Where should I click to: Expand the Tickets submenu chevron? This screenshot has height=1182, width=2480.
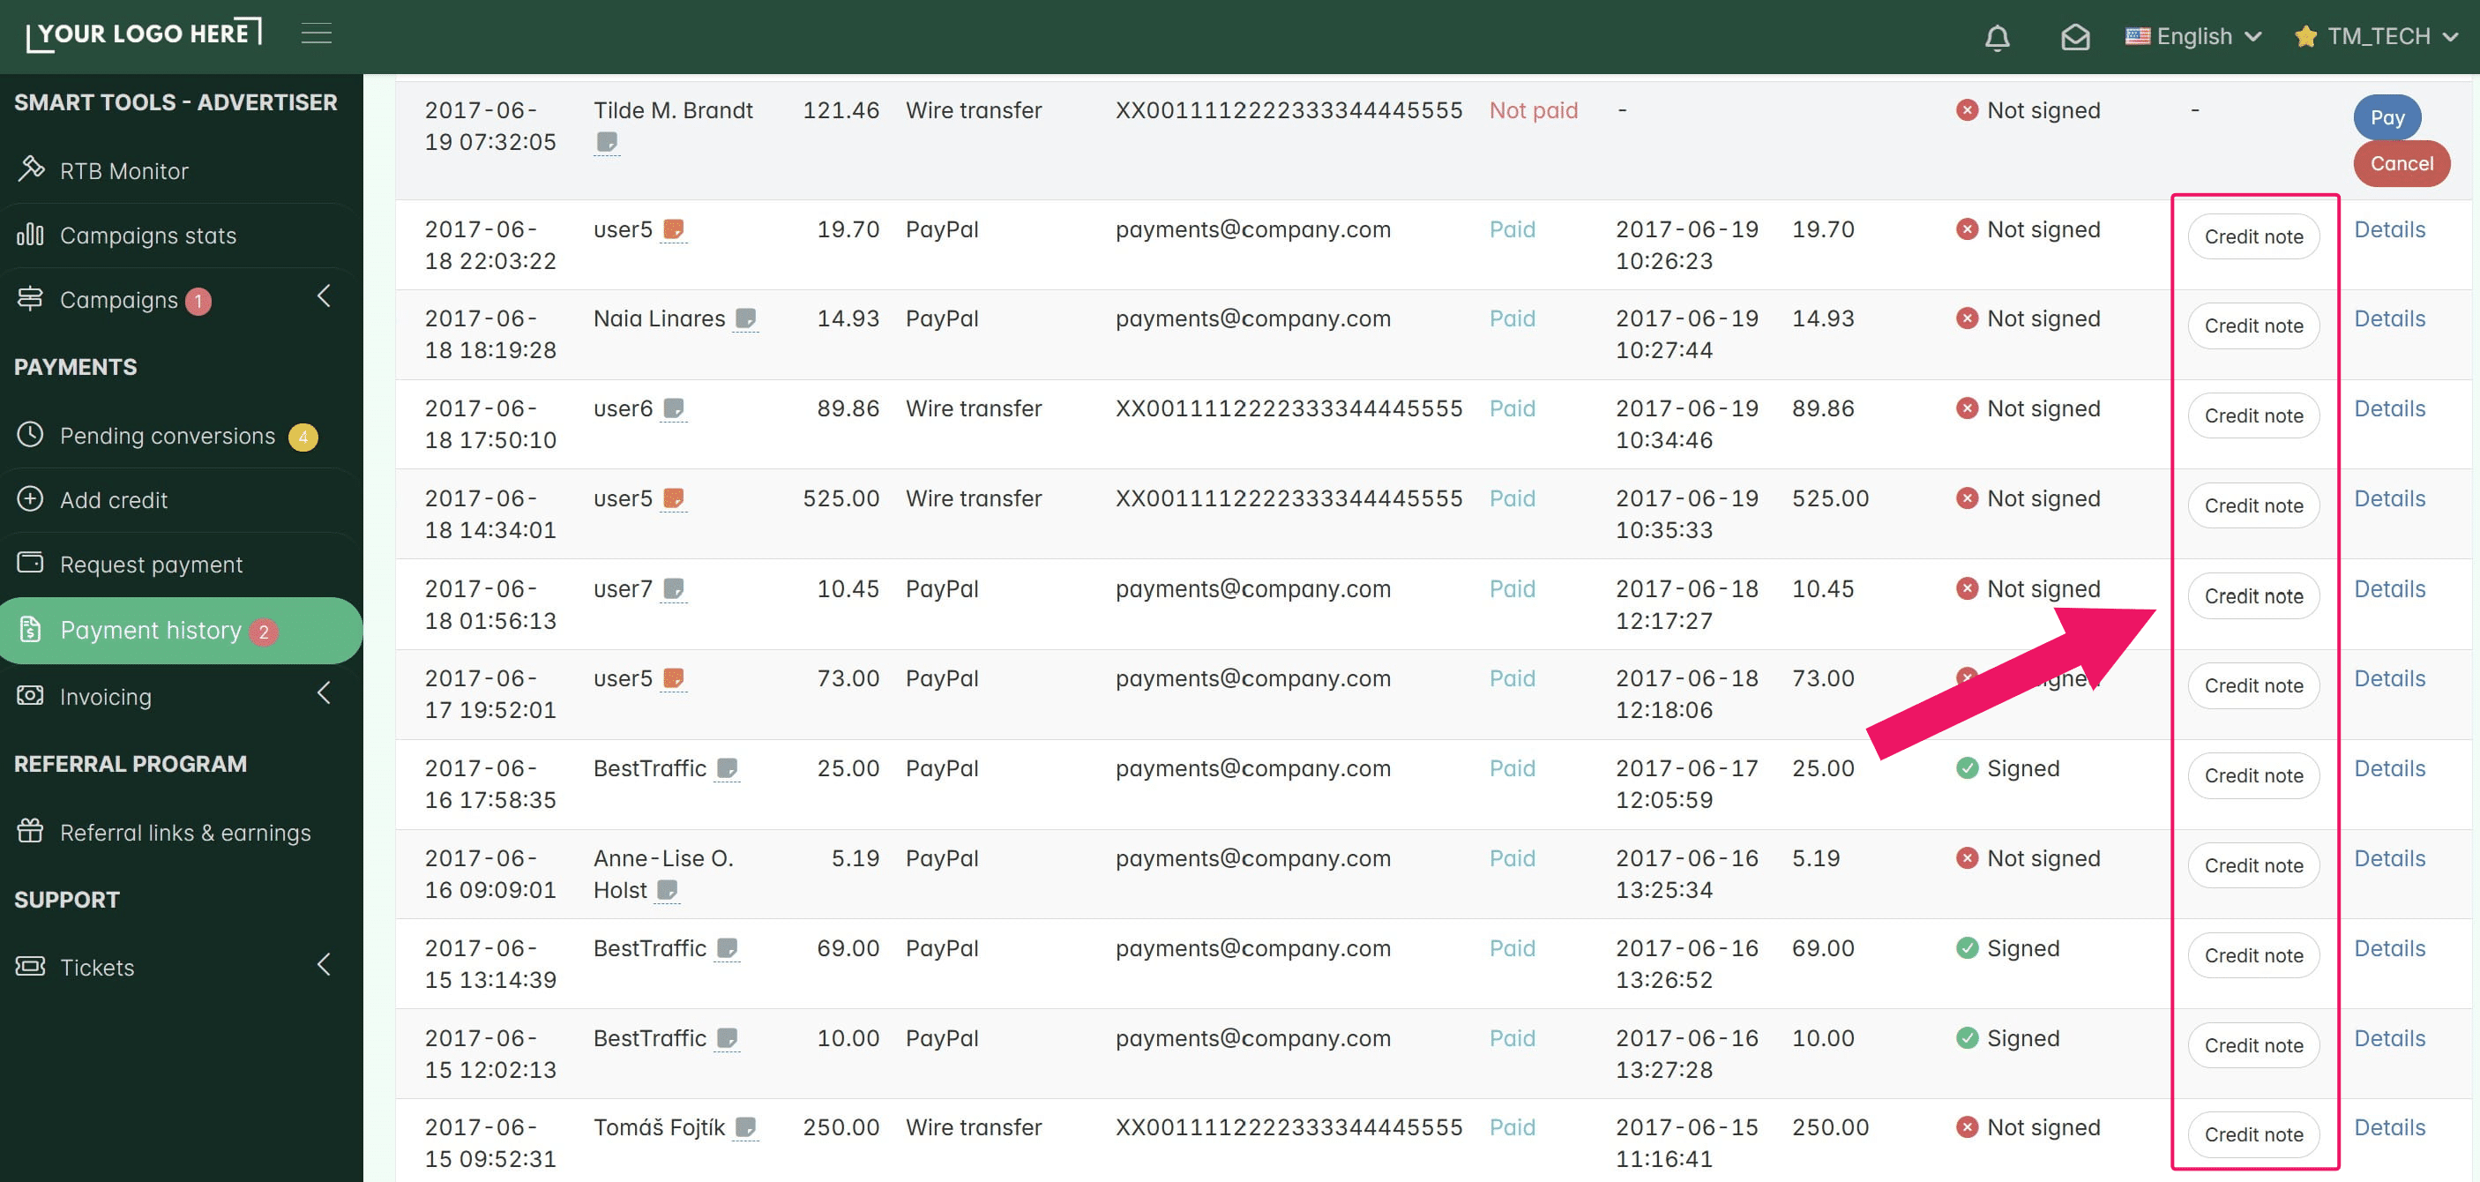(325, 964)
